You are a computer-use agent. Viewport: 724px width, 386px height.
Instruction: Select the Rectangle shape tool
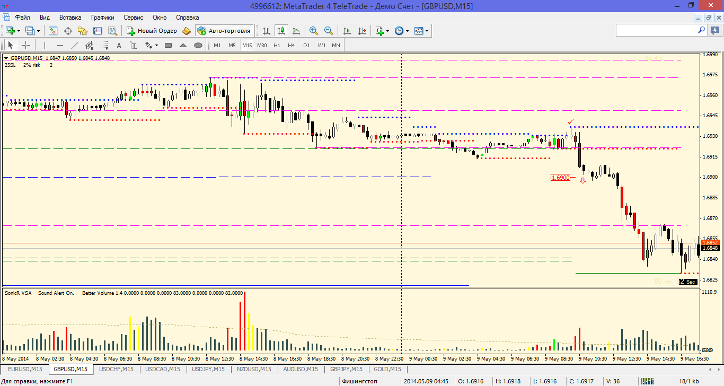pyautogui.click(x=169, y=45)
